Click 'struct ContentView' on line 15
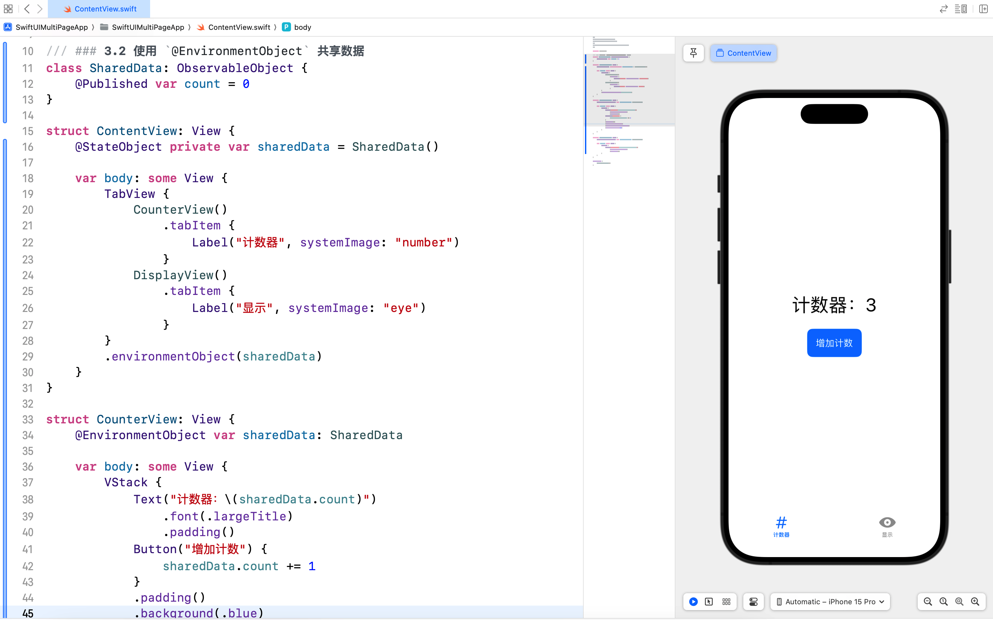 [x=111, y=131]
